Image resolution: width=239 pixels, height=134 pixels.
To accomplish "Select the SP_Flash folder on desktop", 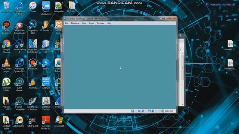I will [72, 7].
